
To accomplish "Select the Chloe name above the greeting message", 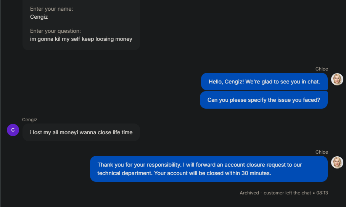I will click(322, 69).
